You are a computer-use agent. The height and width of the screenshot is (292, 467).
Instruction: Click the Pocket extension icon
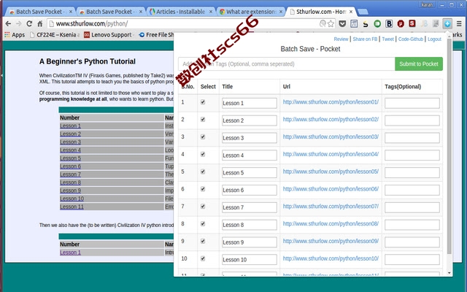(x=342, y=23)
